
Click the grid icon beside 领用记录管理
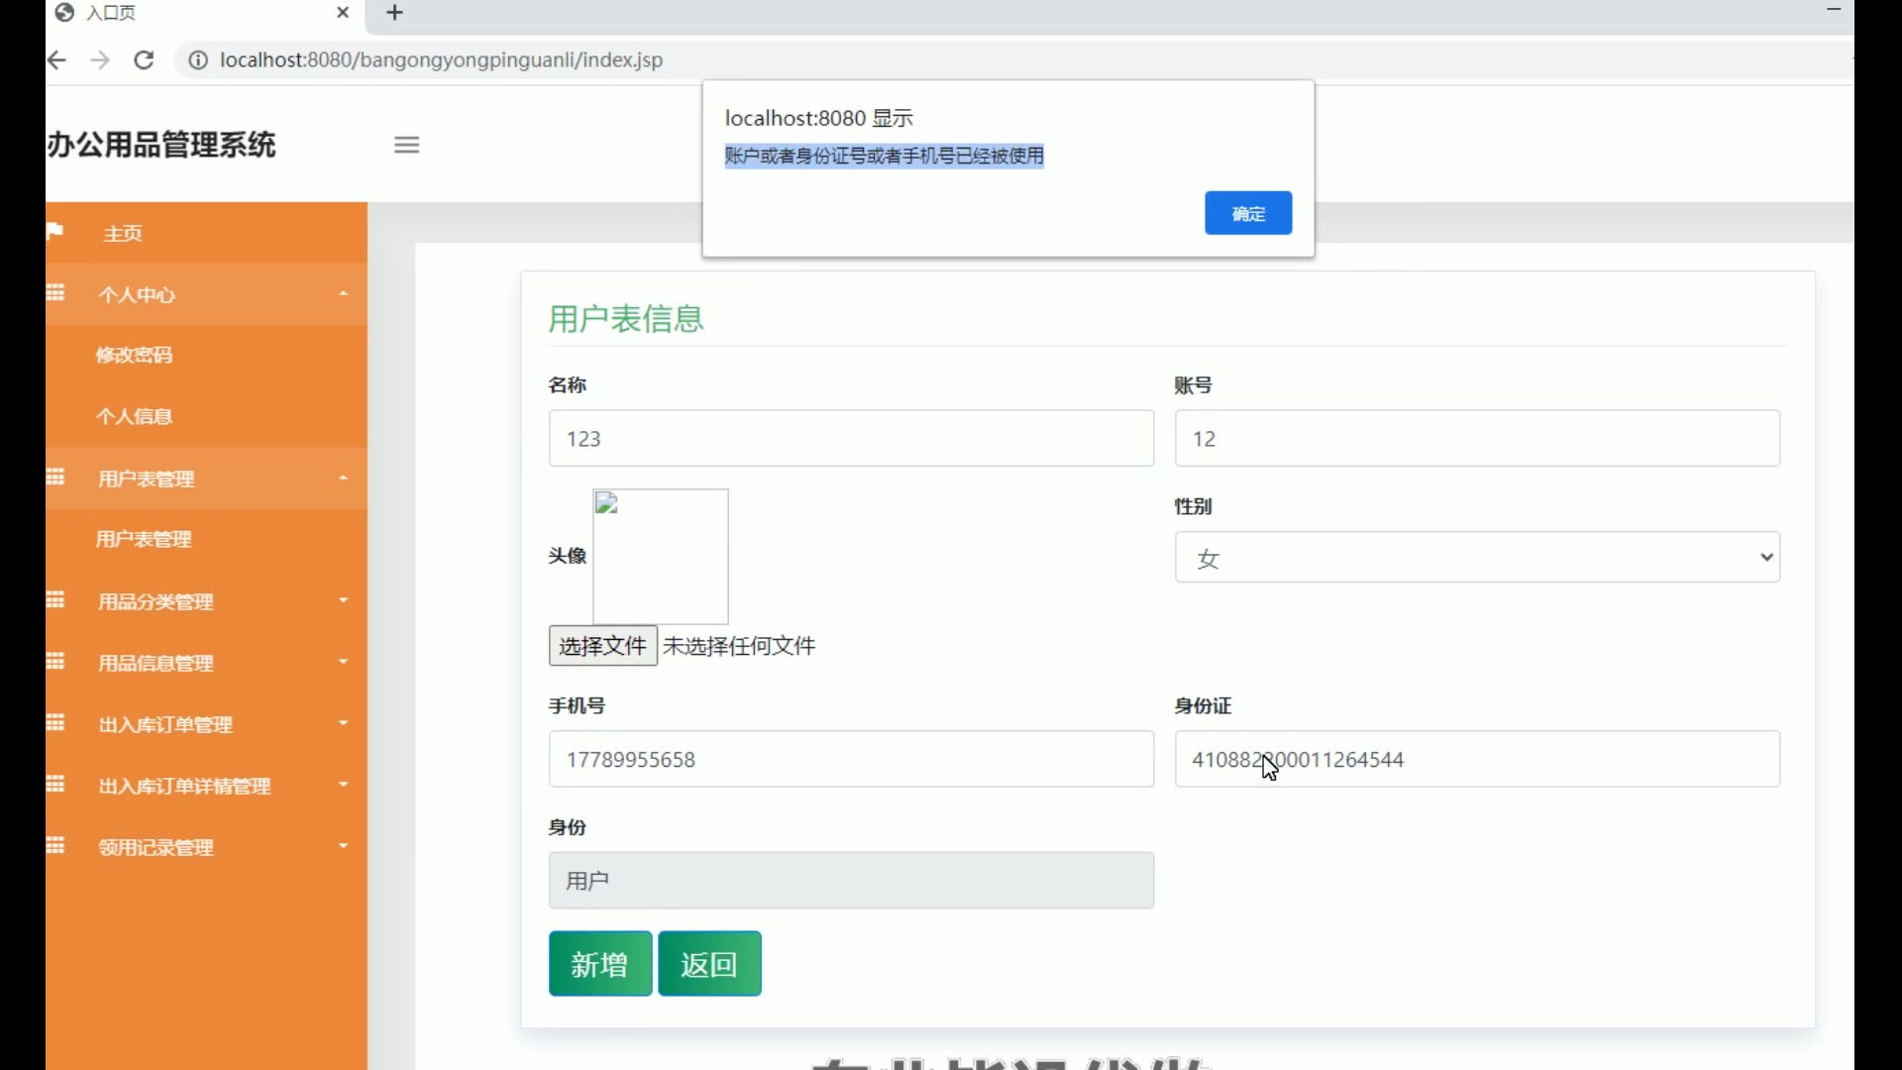pos(55,846)
